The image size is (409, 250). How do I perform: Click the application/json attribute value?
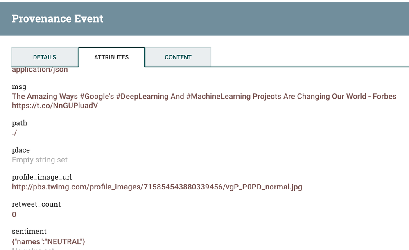[x=40, y=70]
